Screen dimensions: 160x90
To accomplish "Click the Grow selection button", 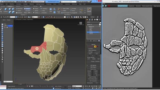I will pyautogui.click(x=97, y=54).
